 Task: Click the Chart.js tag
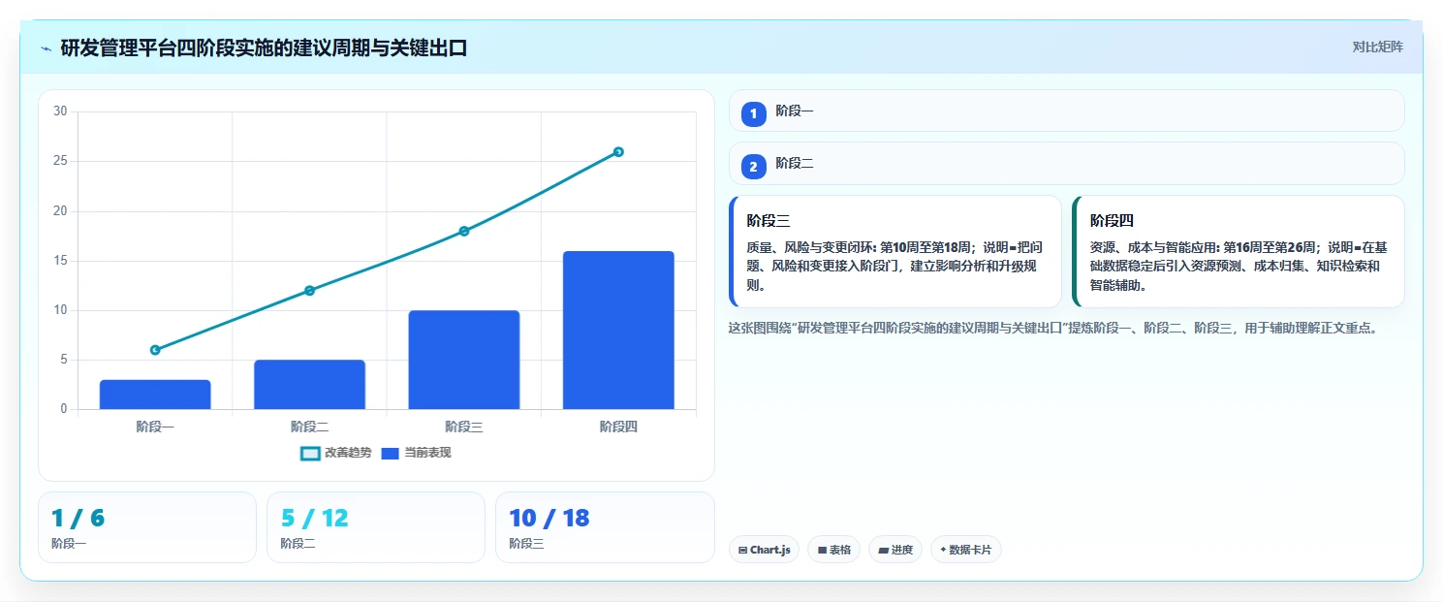click(x=764, y=550)
